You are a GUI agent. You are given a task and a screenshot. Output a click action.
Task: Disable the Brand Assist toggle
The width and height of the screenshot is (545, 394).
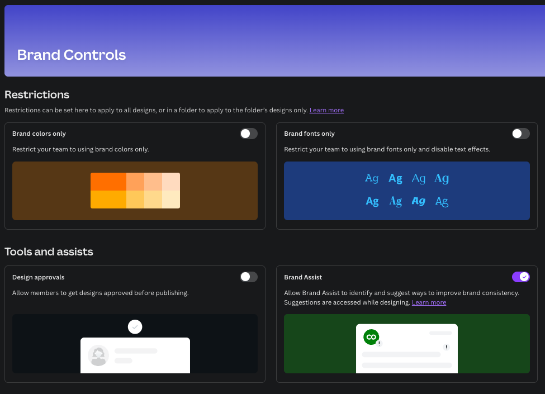pos(520,277)
